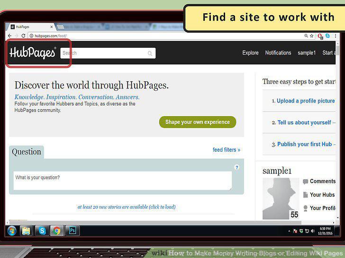Reload the page with the refresh icon
Viewport: 345px width, 258px height.
click(23, 35)
